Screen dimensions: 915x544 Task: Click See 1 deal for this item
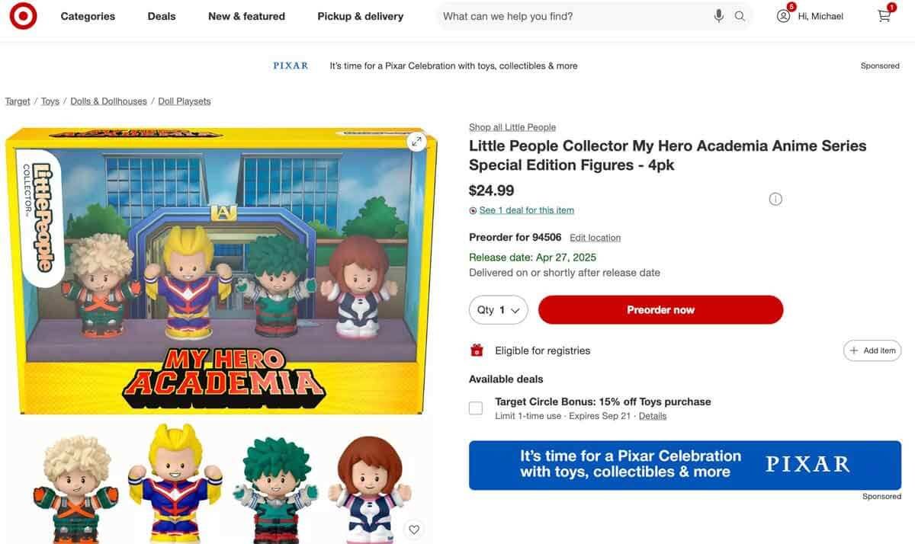[526, 210]
